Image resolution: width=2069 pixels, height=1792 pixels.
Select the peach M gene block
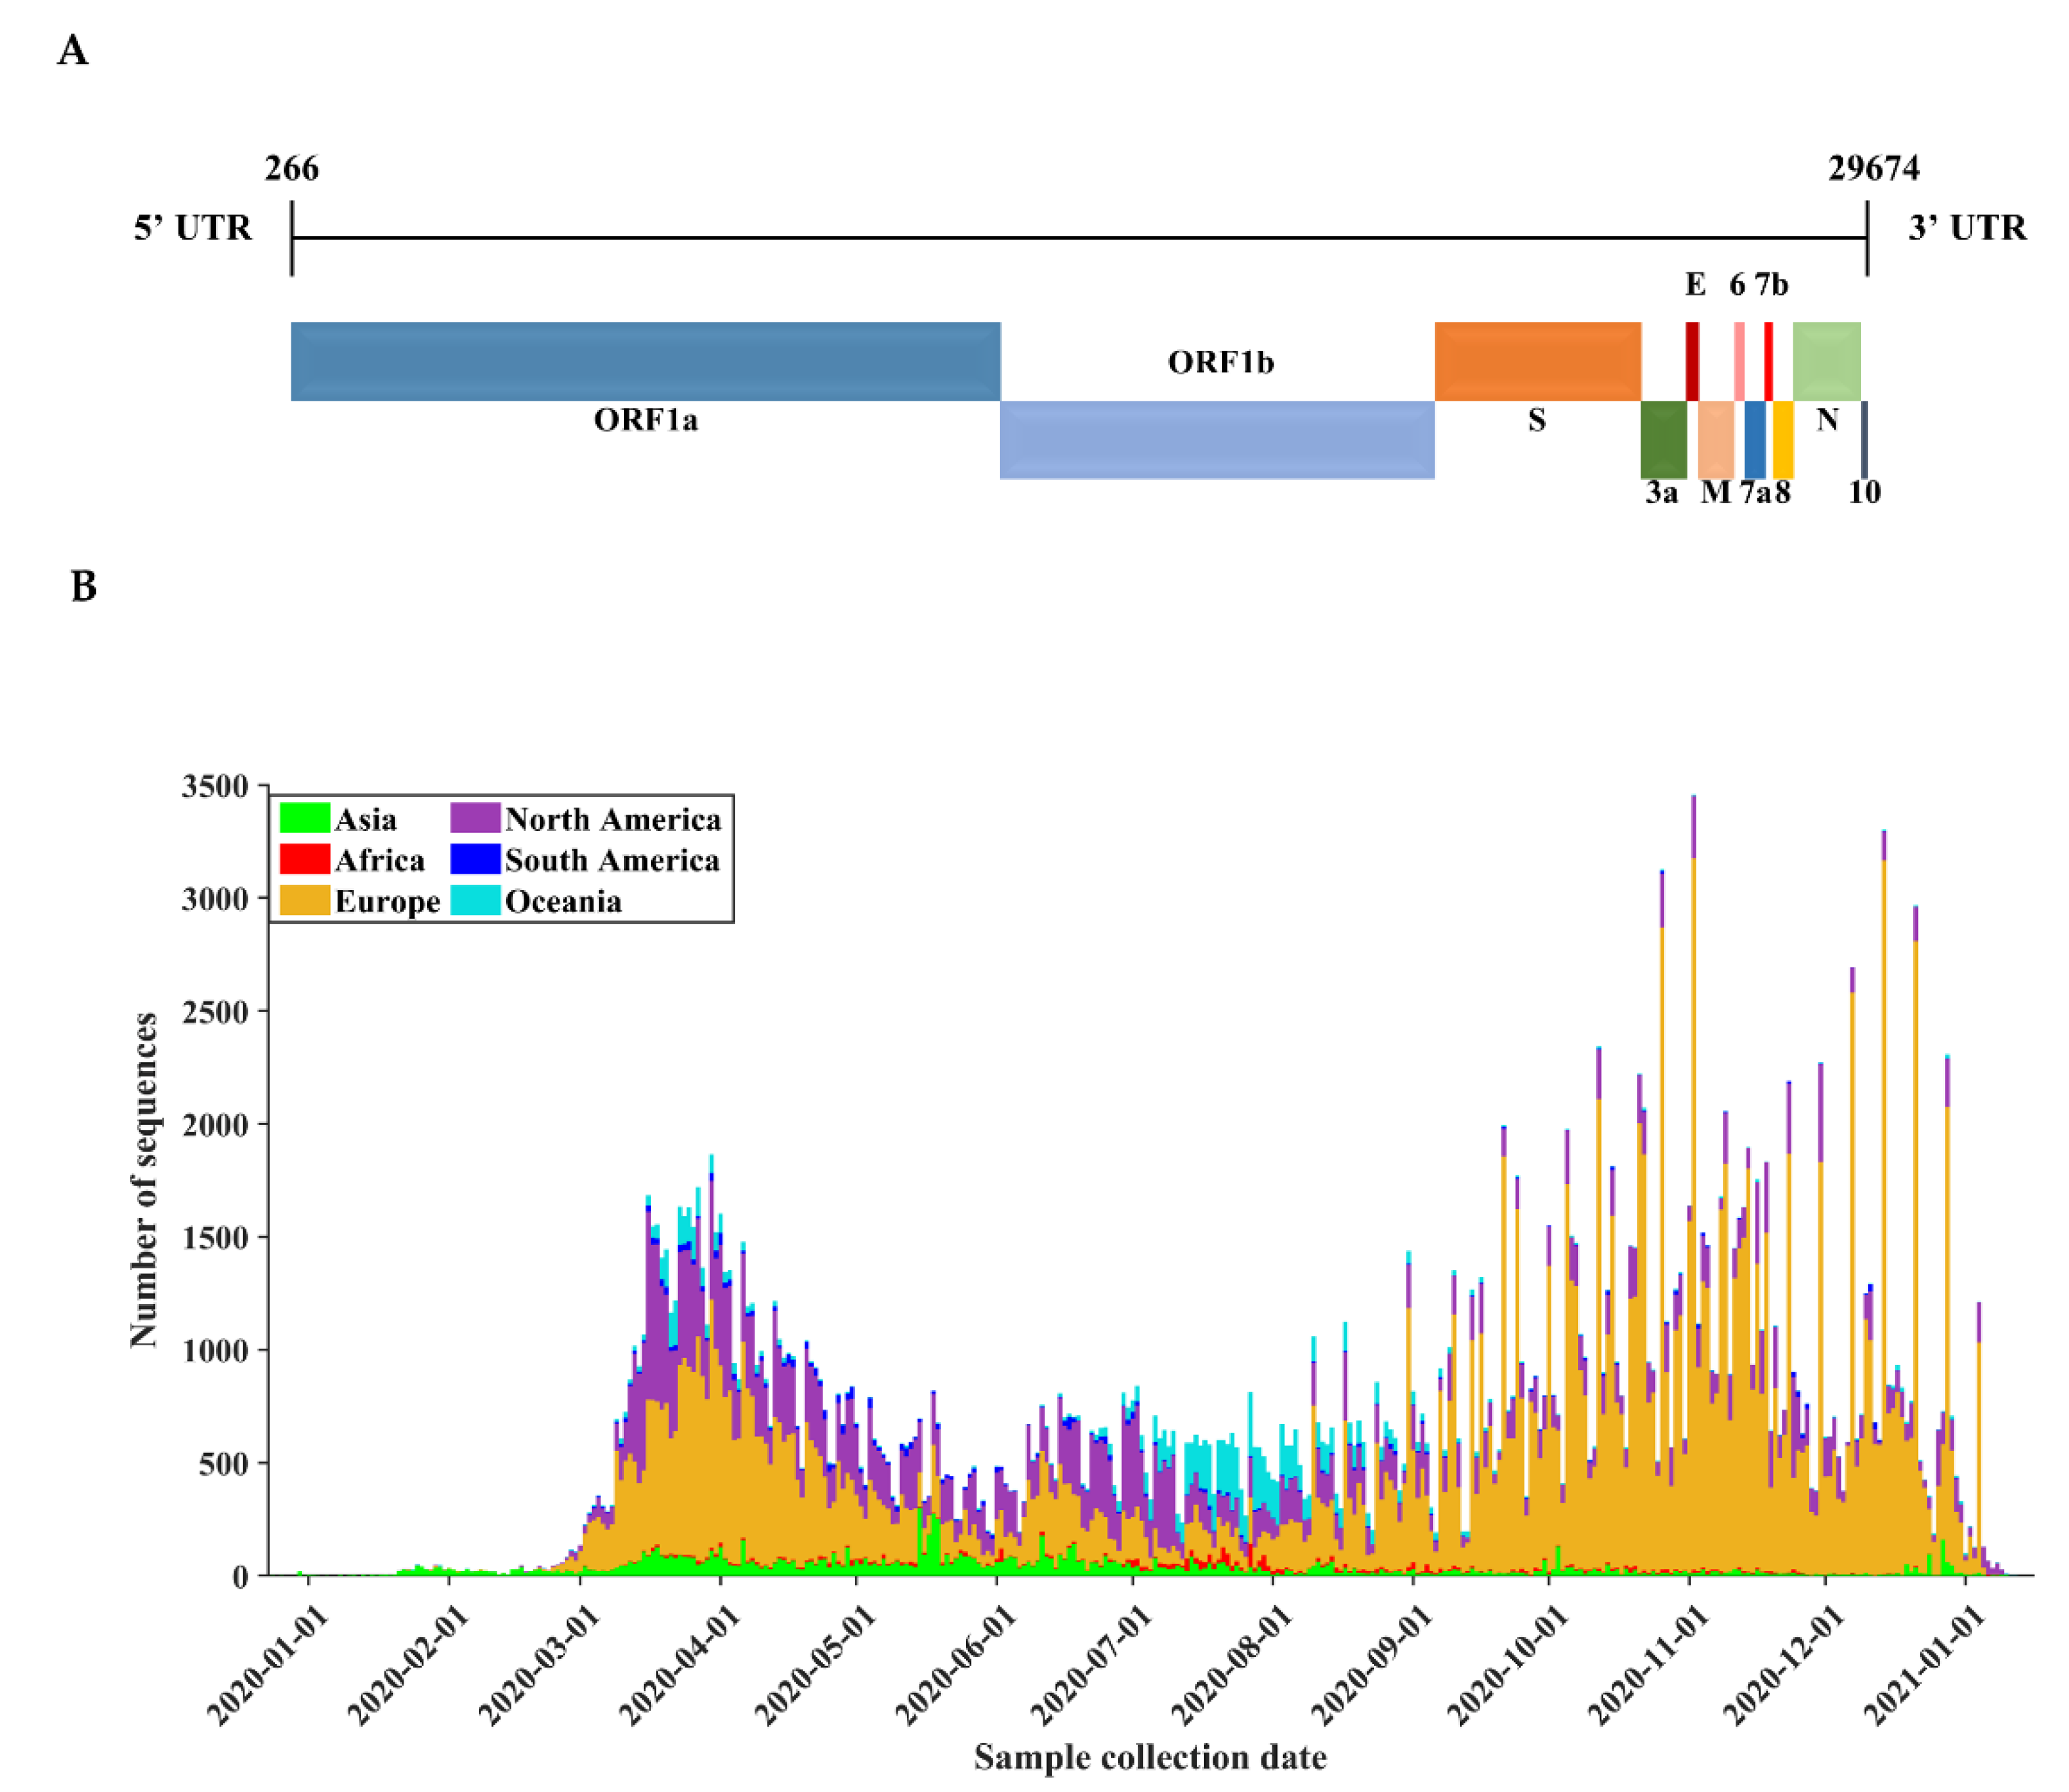coord(1716,440)
